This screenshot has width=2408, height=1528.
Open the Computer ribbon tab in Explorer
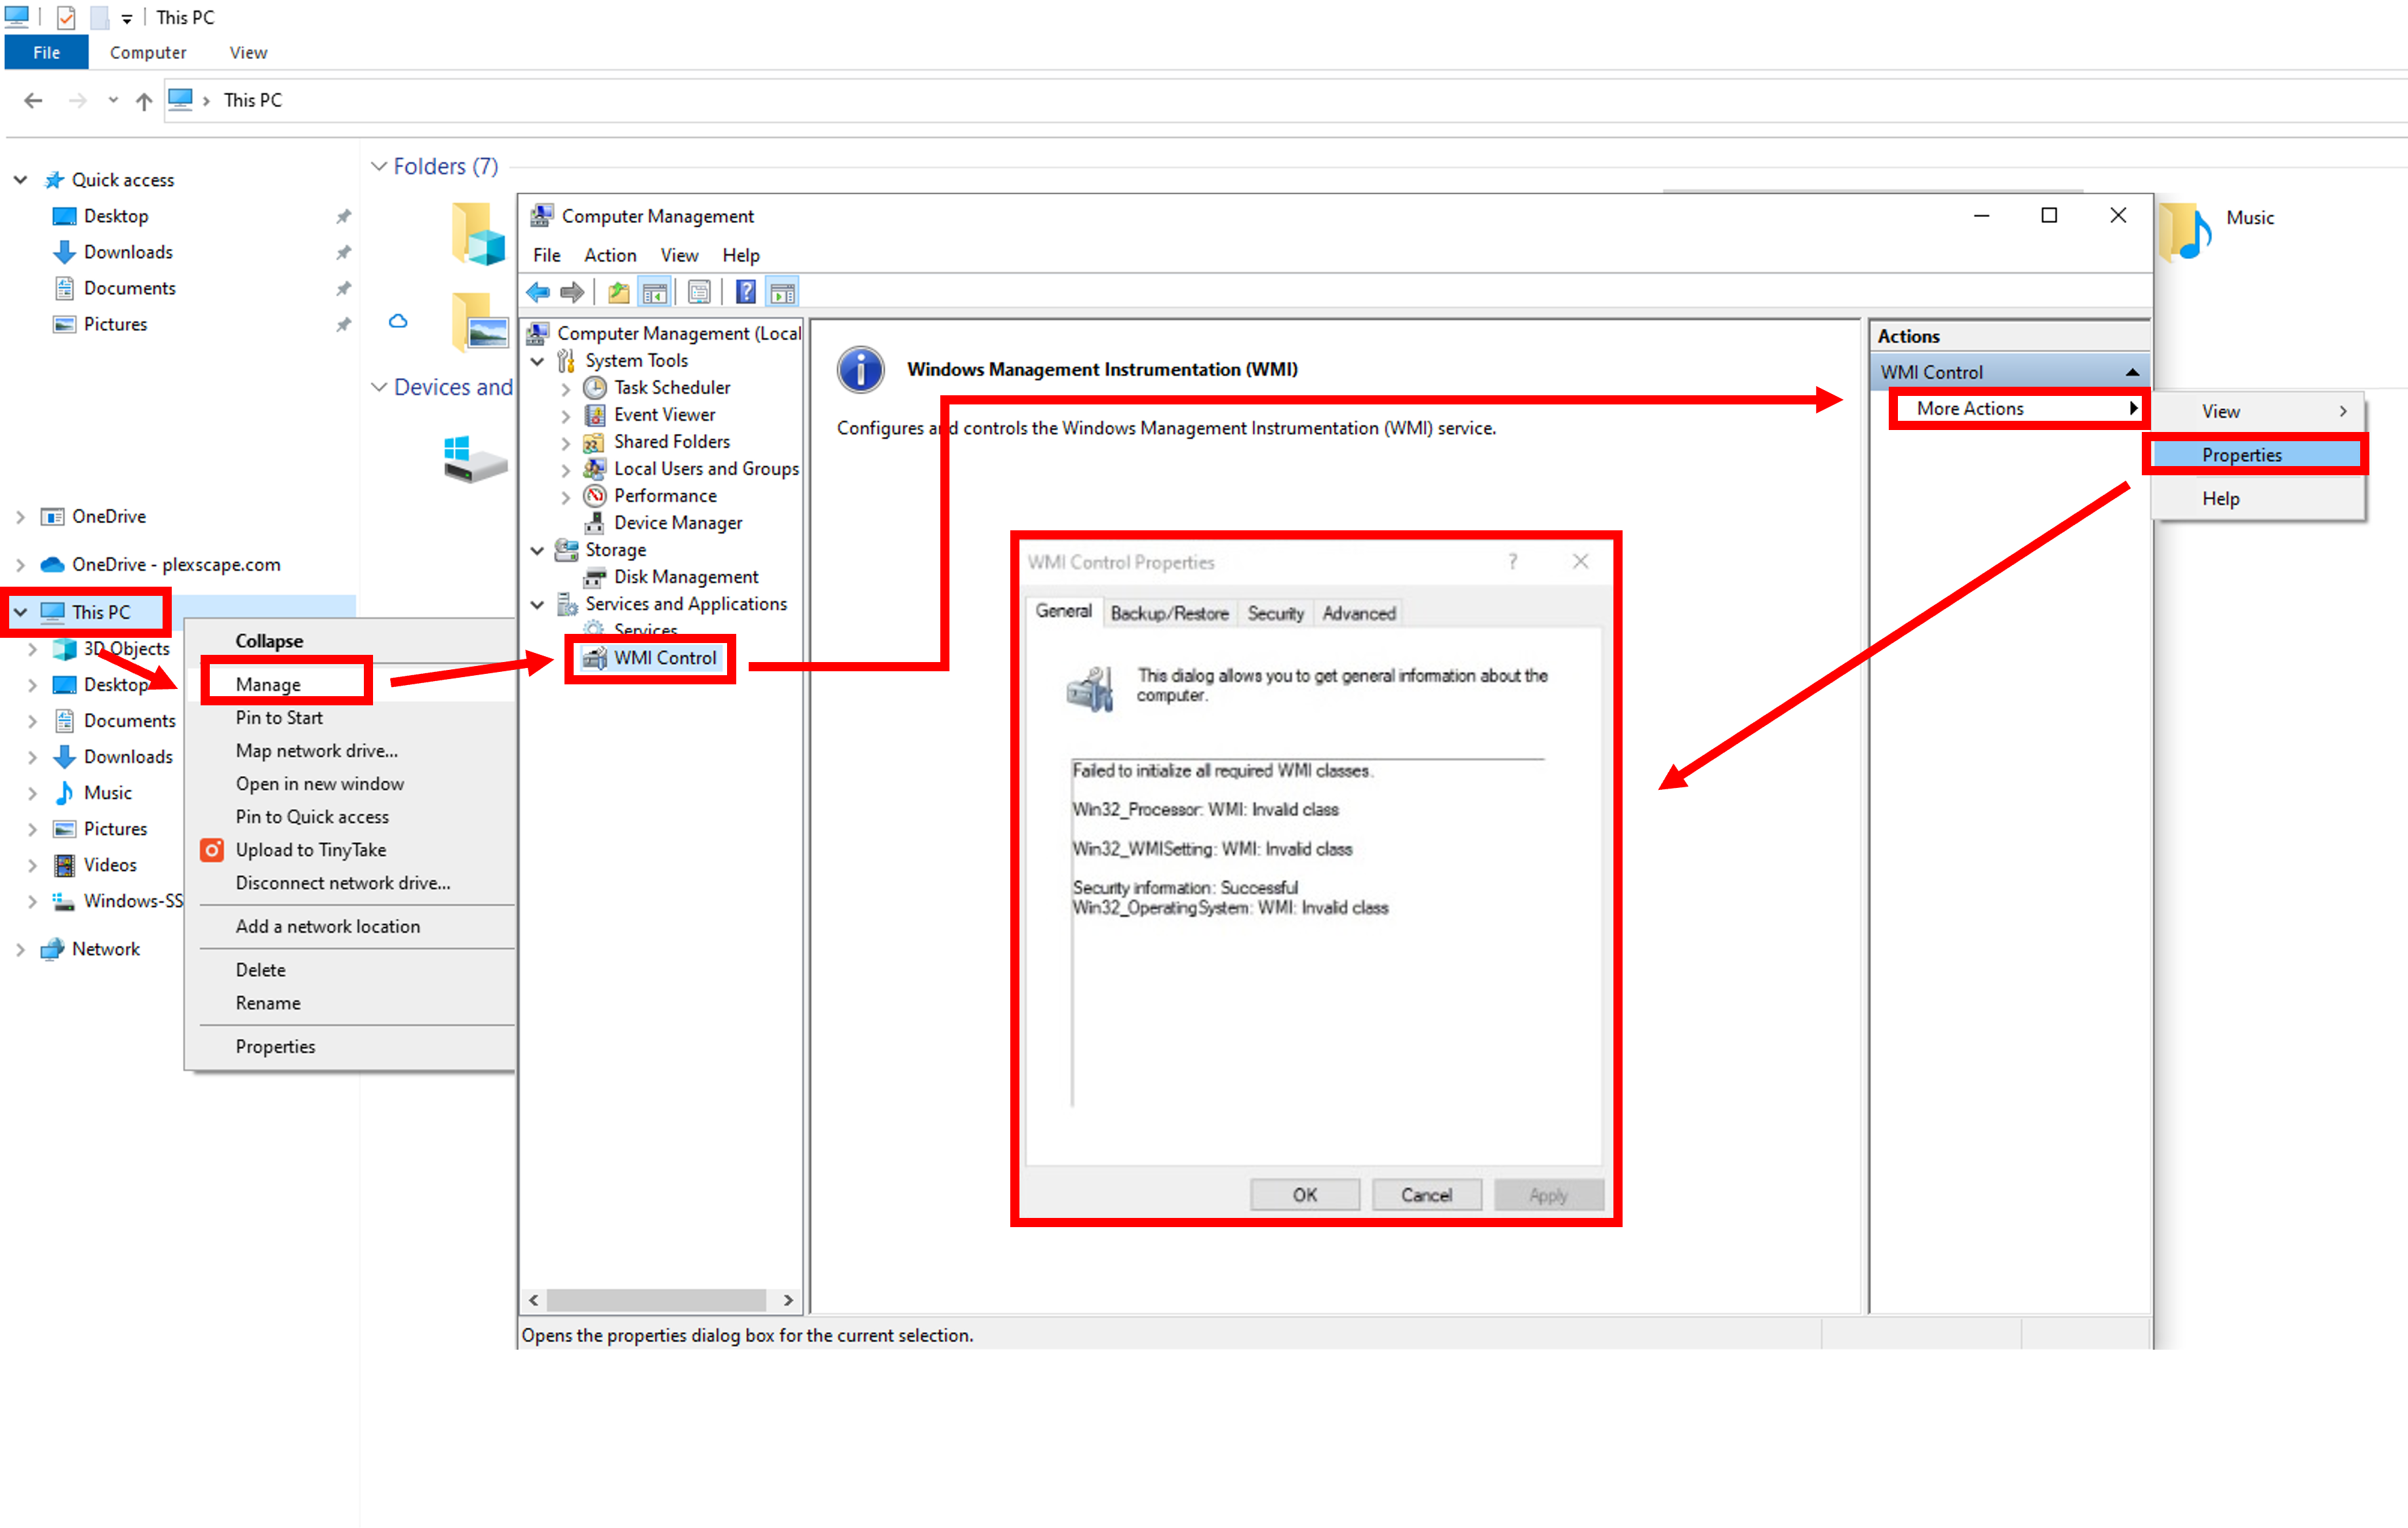click(148, 53)
